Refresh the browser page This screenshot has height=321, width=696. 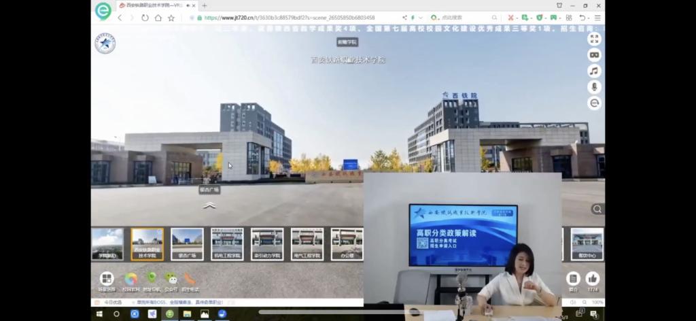(x=145, y=18)
